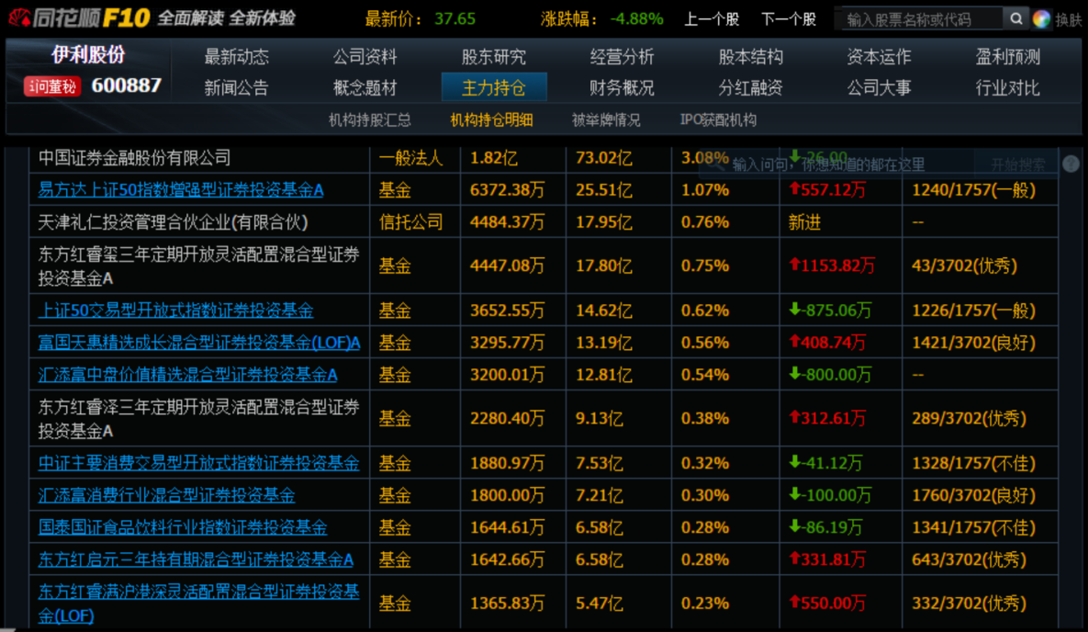The height and width of the screenshot is (632, 1088).
Task: Open the 新闻公告 tab
Action: pyautogui.click(x=237, y=87)
